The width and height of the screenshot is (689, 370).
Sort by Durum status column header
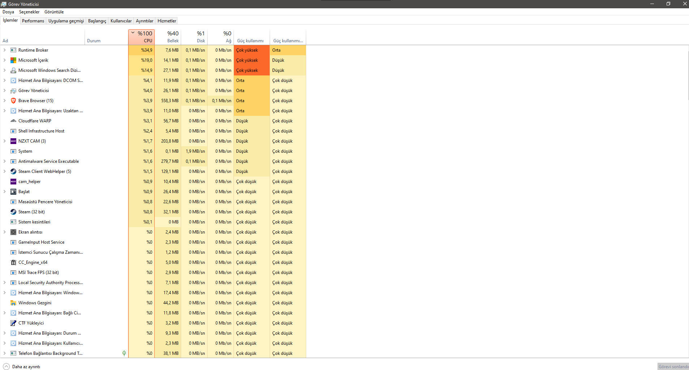coord(107,37)
